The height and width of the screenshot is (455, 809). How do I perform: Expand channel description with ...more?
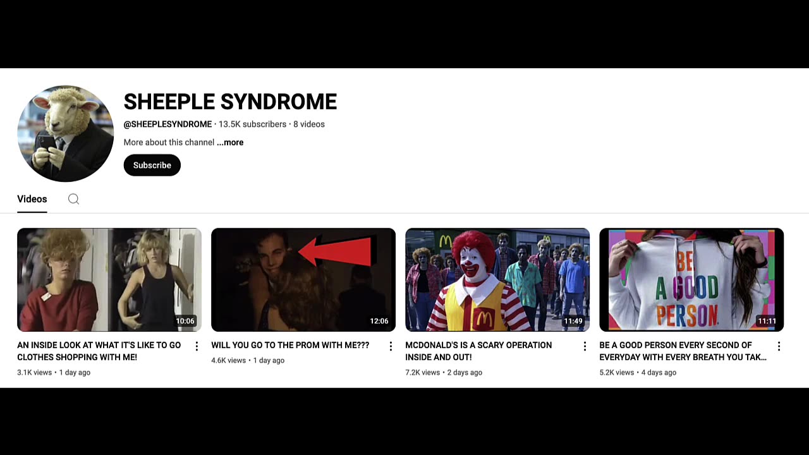pyautogui.click(x=230, y=142)
